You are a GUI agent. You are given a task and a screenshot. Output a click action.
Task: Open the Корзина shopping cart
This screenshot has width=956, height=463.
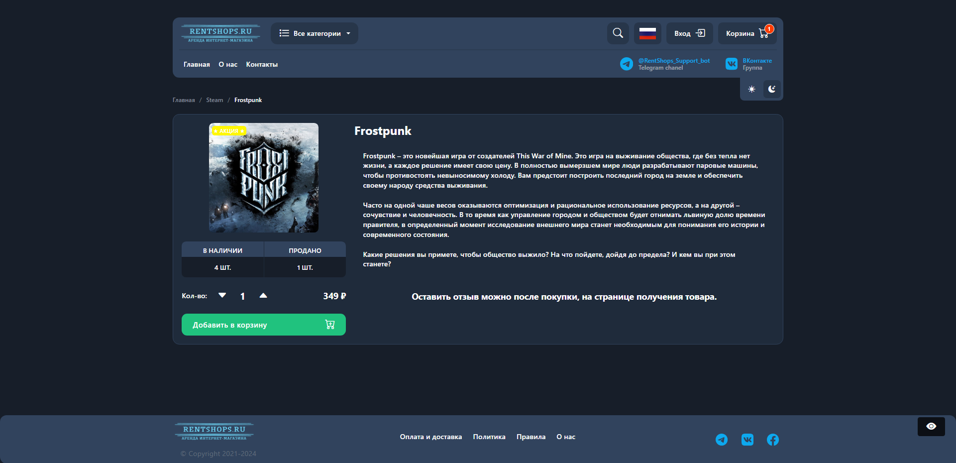[x=747, y=33]
